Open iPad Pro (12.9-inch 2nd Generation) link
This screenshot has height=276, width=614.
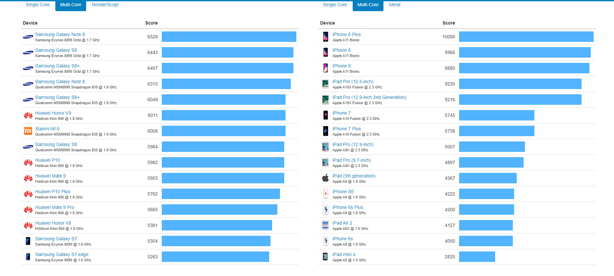coord(369,97)
